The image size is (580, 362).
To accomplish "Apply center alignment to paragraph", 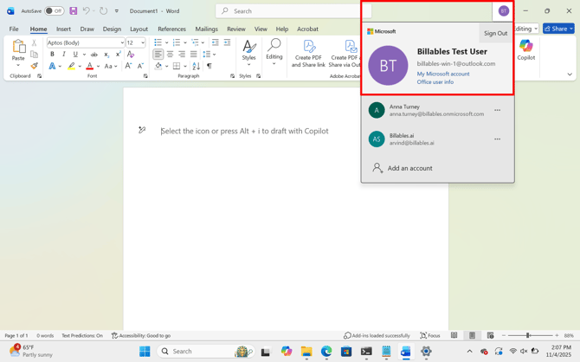I will click(170, 55).
